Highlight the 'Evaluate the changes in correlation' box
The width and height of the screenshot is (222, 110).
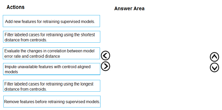tap(52, 54)
